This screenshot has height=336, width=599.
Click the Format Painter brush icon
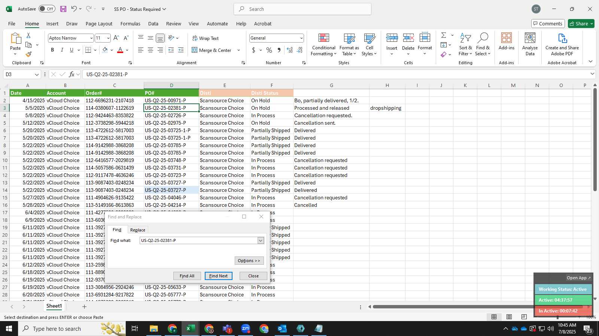click(x=28, y=54)
